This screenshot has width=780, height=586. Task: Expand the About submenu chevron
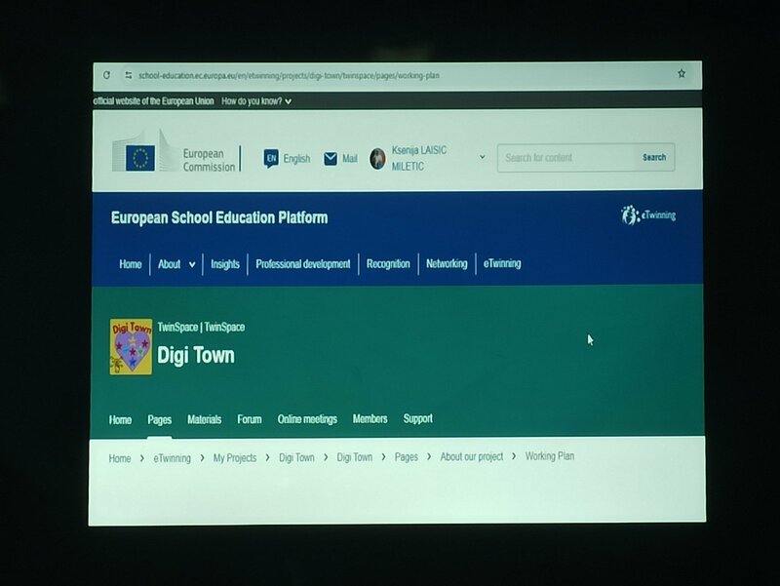click(x=192, y=264)
